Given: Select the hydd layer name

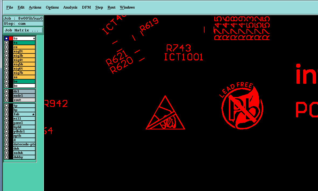Looking at the screenshot, I should click(x=24, y=127).
